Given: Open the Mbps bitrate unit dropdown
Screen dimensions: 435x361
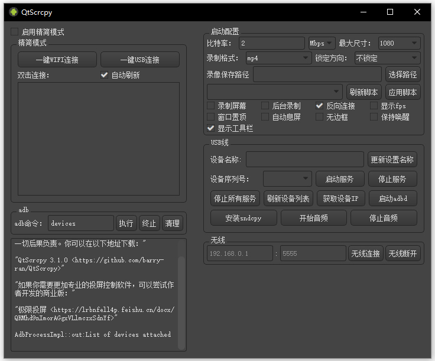Looking at the screenshot, I should (322, 43).
